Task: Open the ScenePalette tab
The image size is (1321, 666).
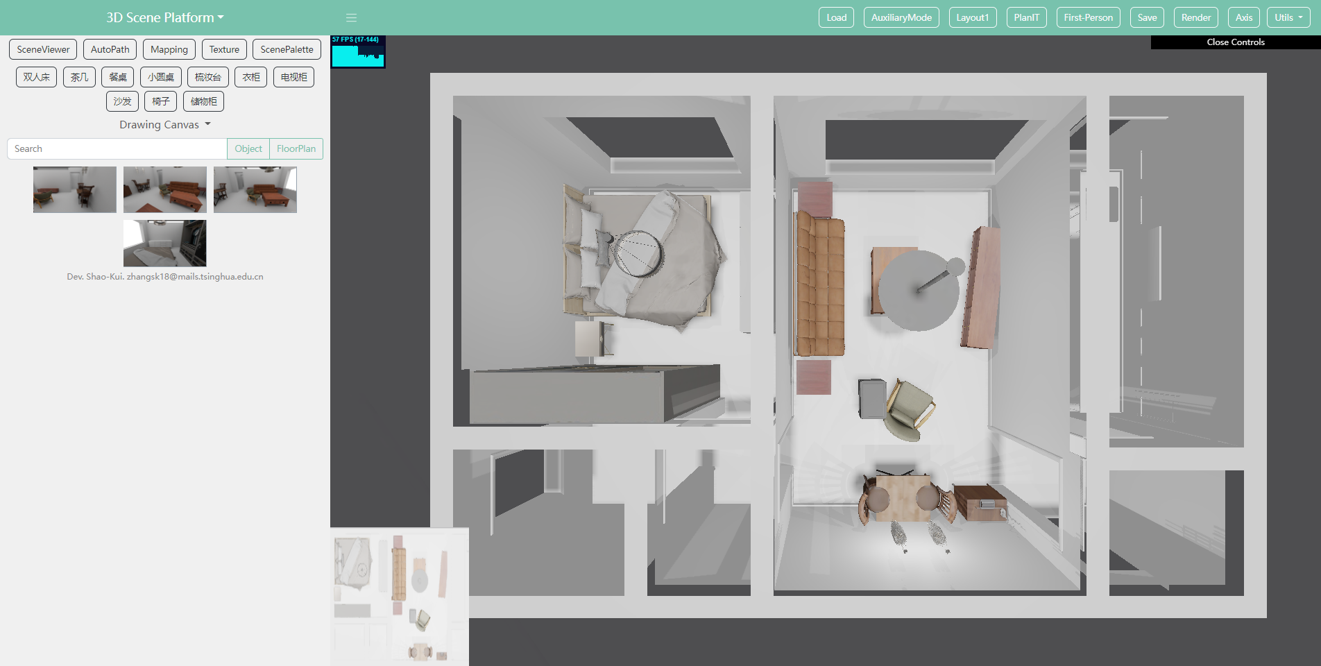Action: point(287,49)
